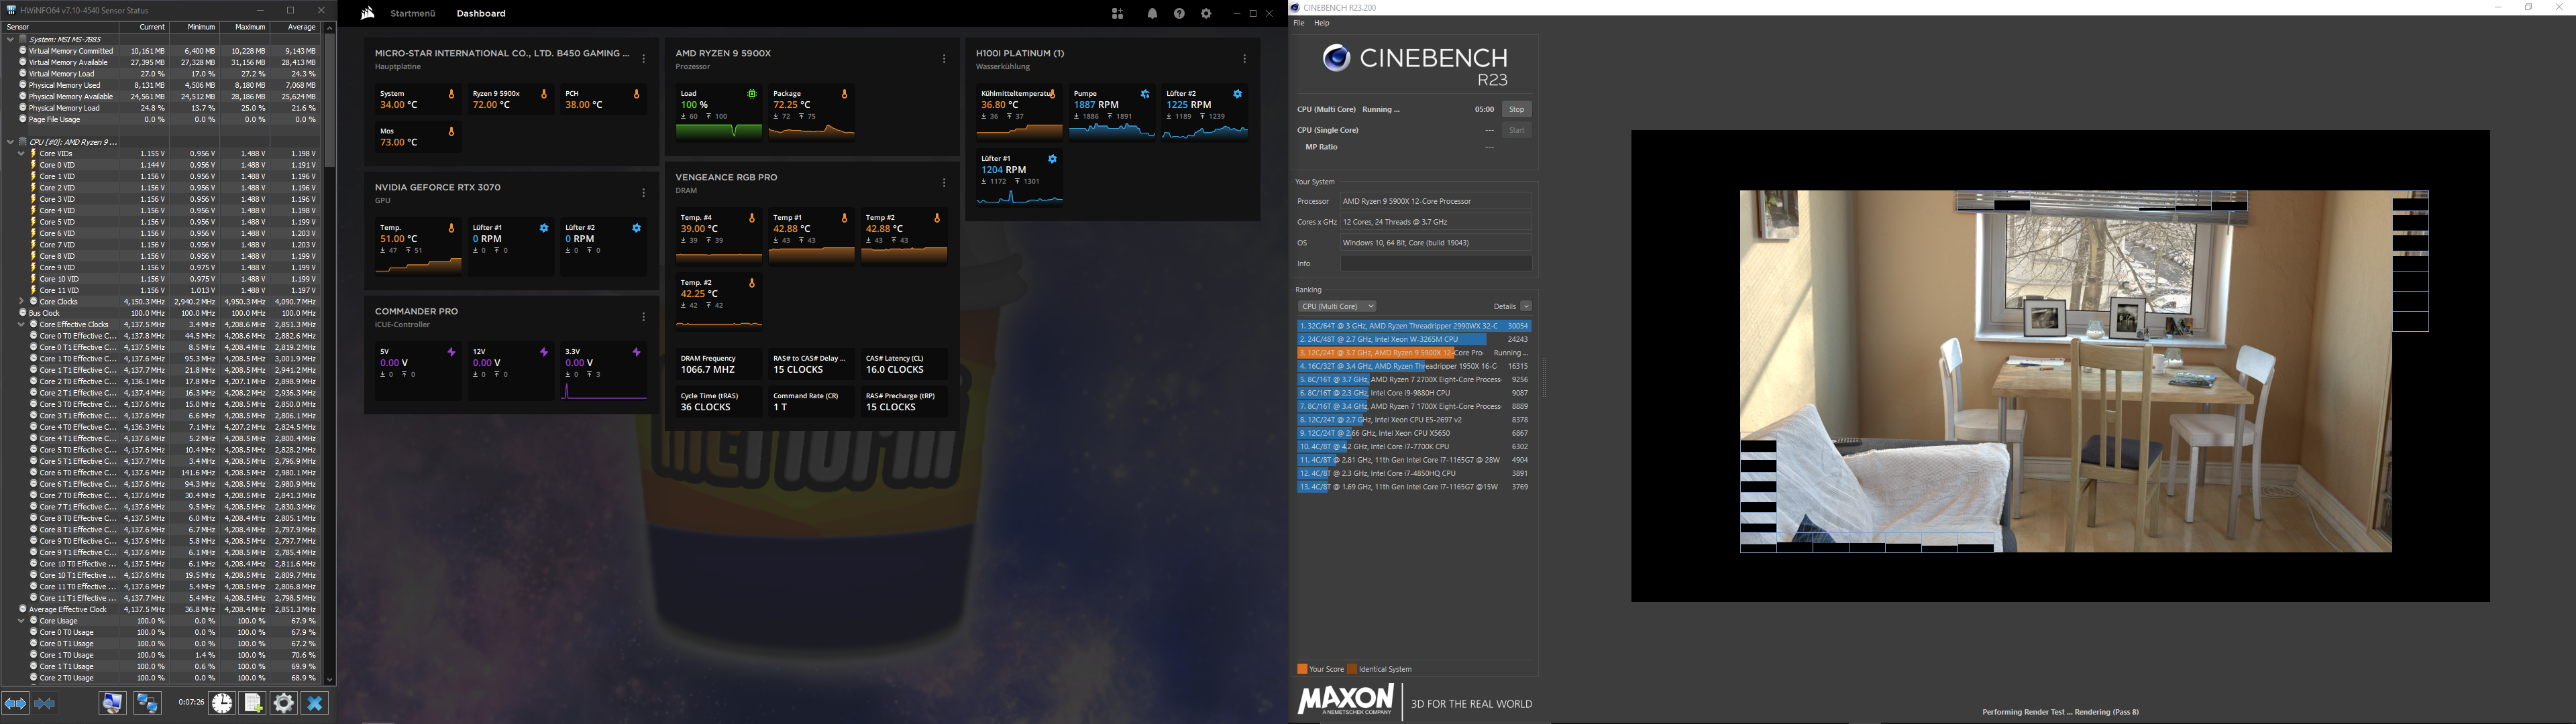Click Pumpe sensor gear icon
The width and height of the screenshot is (2576, 724).
tap(1145, 94)
